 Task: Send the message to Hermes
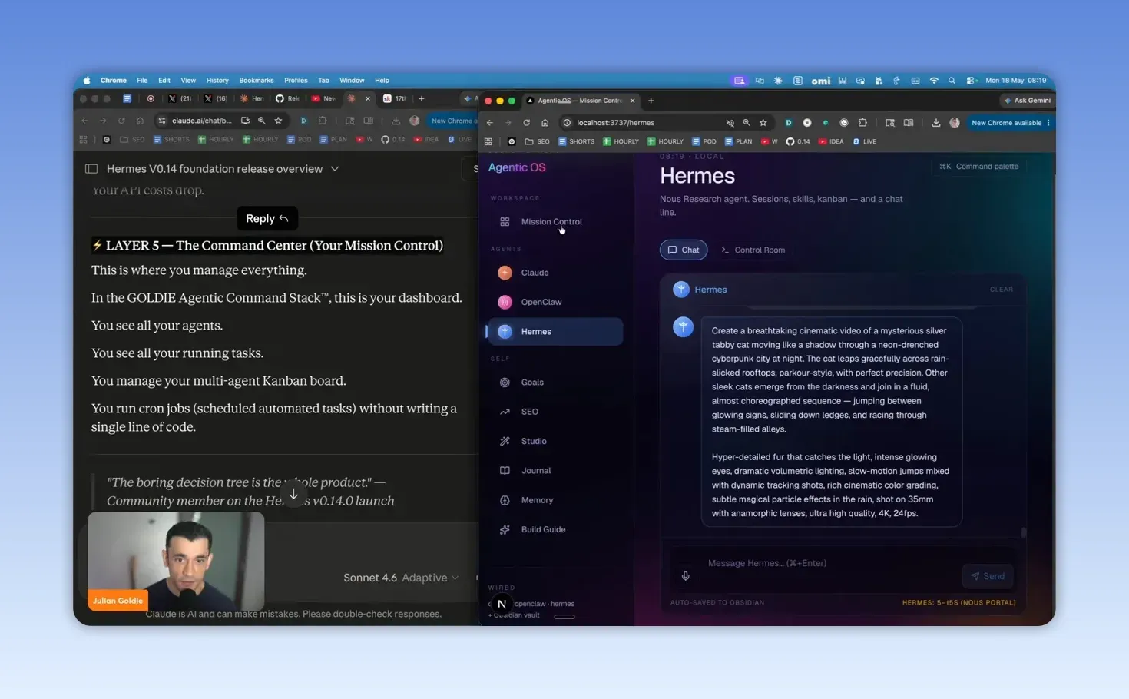tap(988, 576)
